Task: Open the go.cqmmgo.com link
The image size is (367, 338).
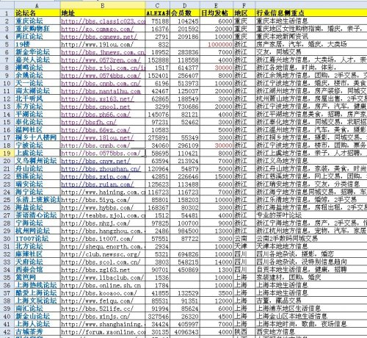Action: 97,29
